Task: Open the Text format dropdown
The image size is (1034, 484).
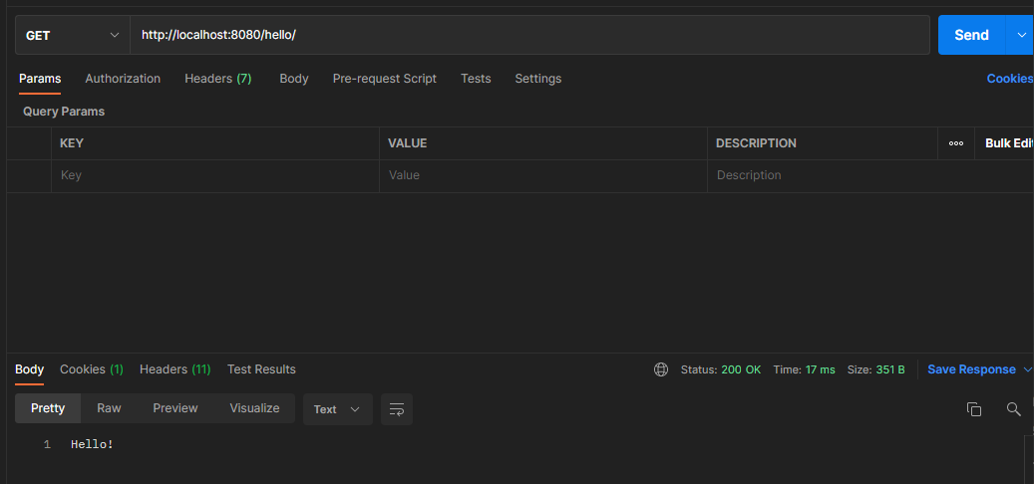Action: pyautogui.click(x=338, y=409)
